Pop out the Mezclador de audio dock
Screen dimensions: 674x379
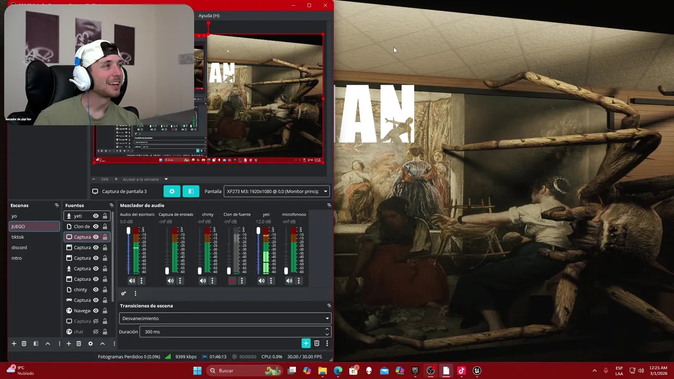[329, 205]
